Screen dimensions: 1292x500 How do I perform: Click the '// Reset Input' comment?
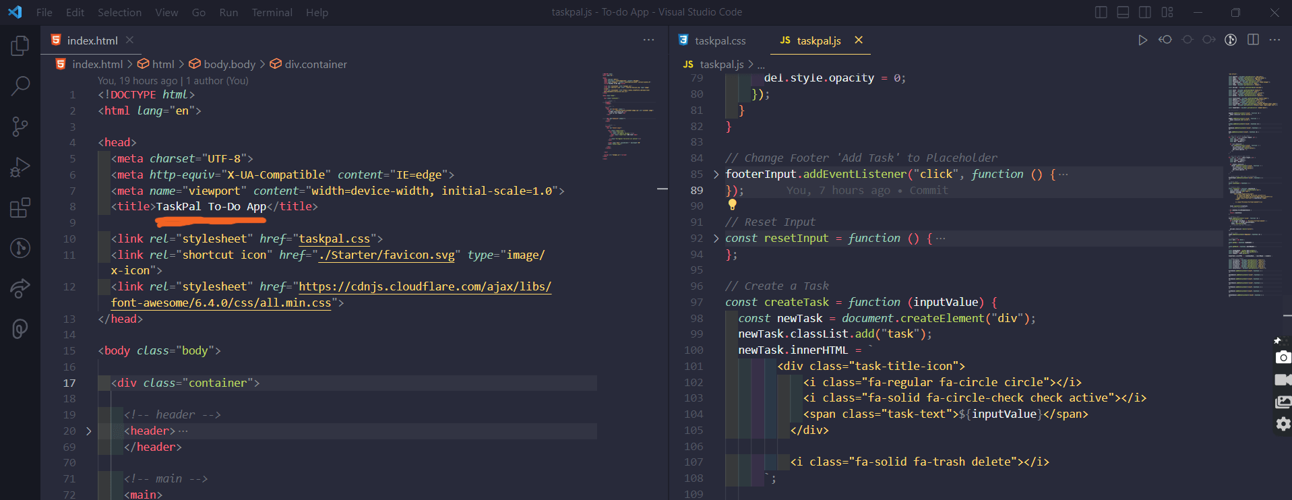[x=770, y=222]
